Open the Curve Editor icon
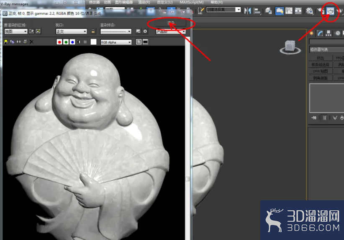The width and height of the screenshot is (344, 240). click(289, 10)
